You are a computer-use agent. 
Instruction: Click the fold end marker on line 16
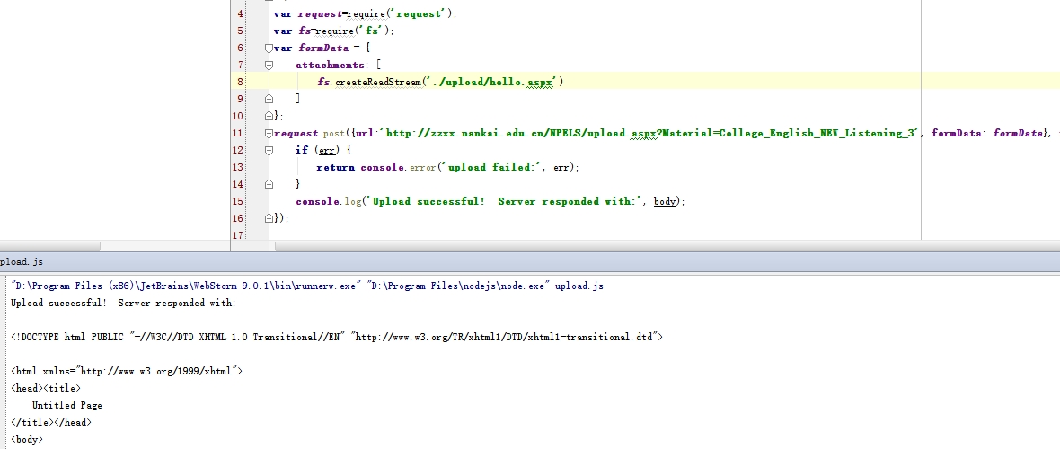(x=269, y=217)
